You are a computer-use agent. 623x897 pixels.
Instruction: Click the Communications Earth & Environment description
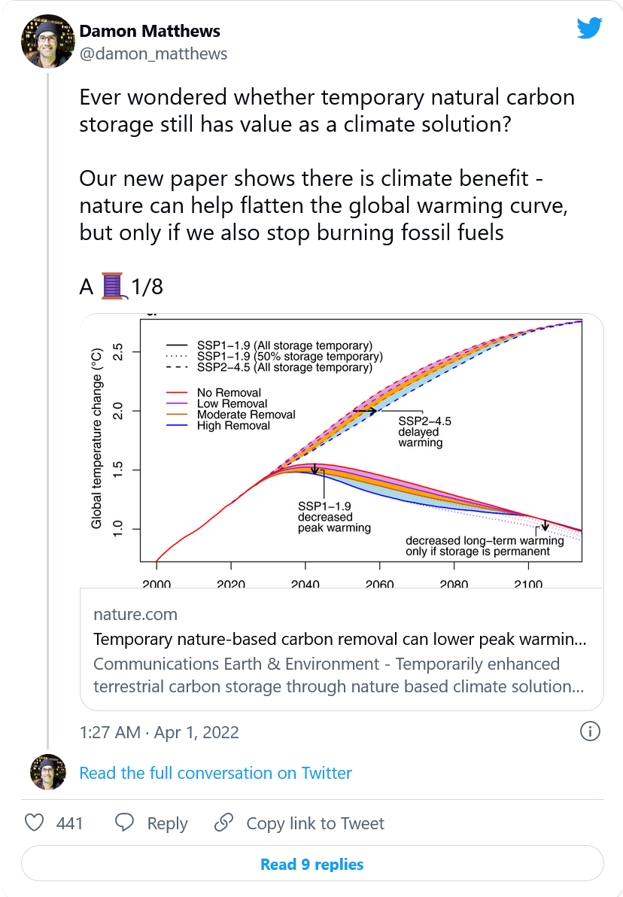[339, 675]
